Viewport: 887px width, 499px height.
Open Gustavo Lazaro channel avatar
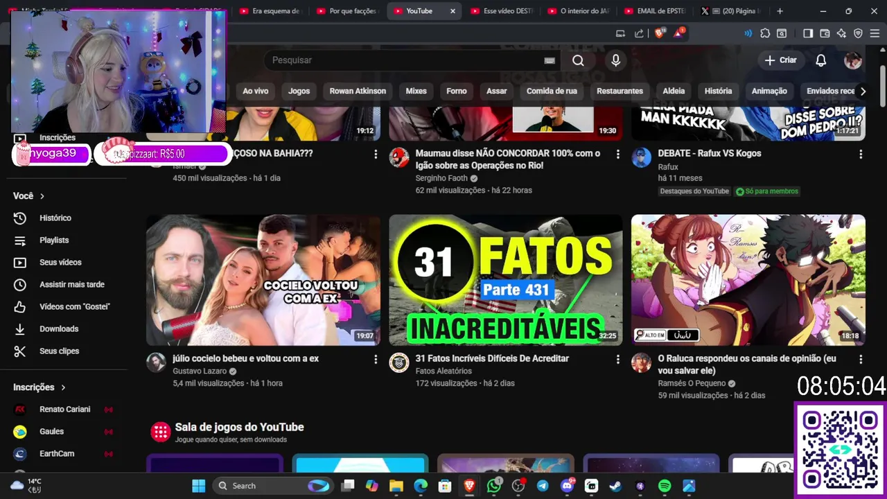pos(156,362)
